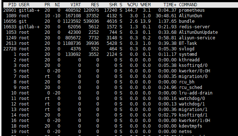Select the prometheus command name
This screenshot has height=136, width=238.
tap(192, 10)
